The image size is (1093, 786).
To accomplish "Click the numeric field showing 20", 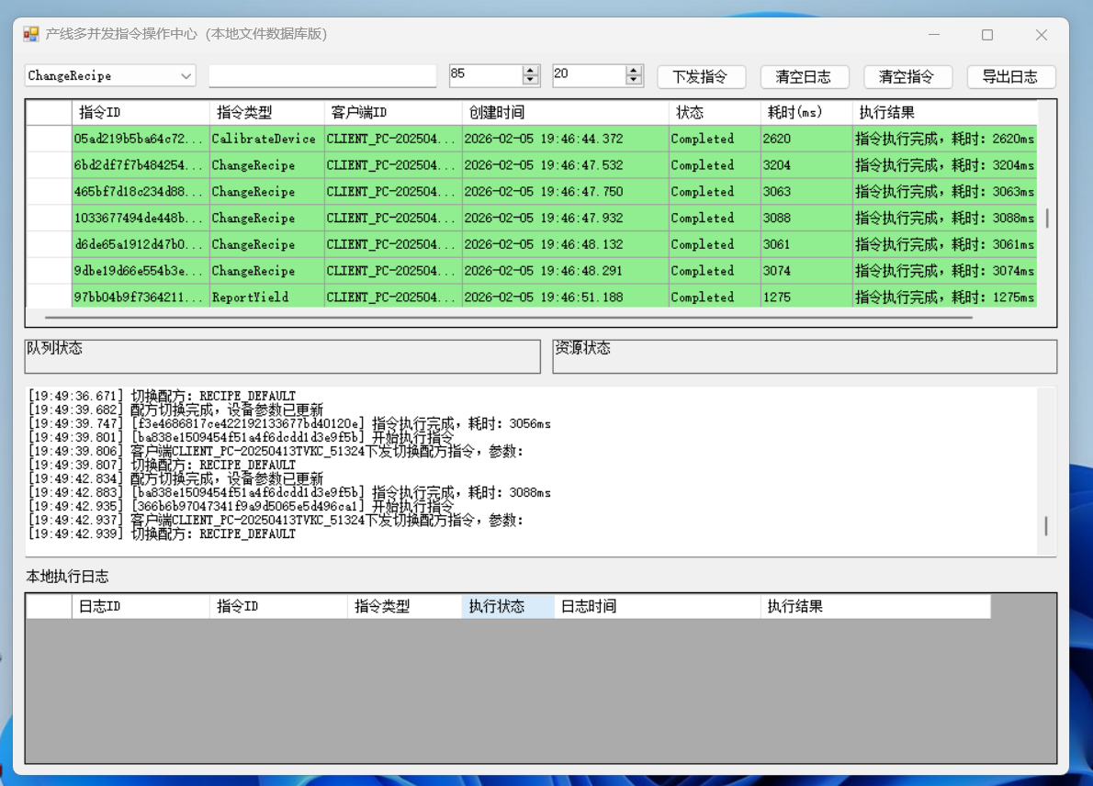I will [x=590, y=75].
